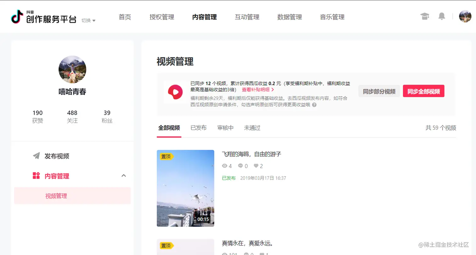Click the 已发布 status of seagull video
This screenshot has height=255, width=476.
coord(229,178)
